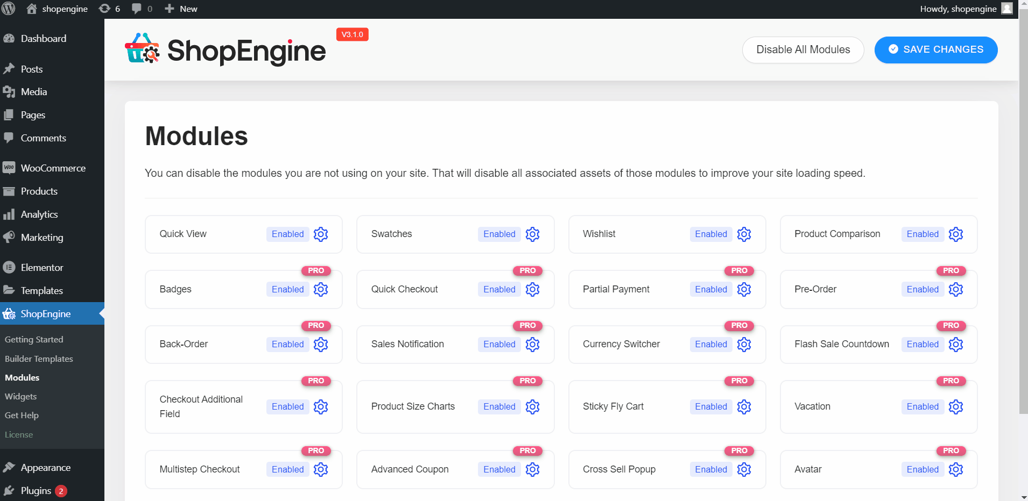This screenshot has height=501, width=1028.
Task: Open Plugins menu with 2 updates
Action: point(52,491)
